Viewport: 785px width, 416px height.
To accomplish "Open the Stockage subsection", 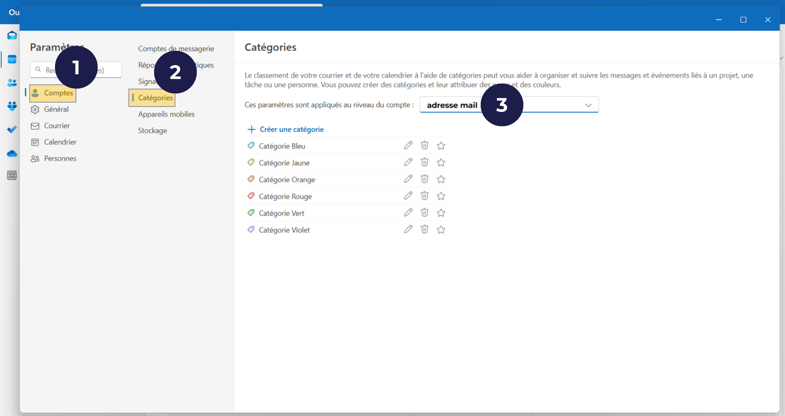I will click(152, 131).
